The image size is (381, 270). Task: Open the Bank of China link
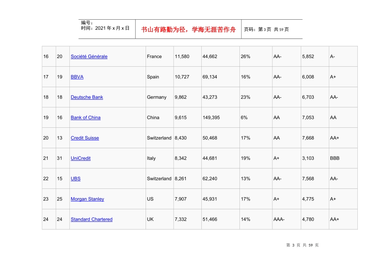(85, 118)
